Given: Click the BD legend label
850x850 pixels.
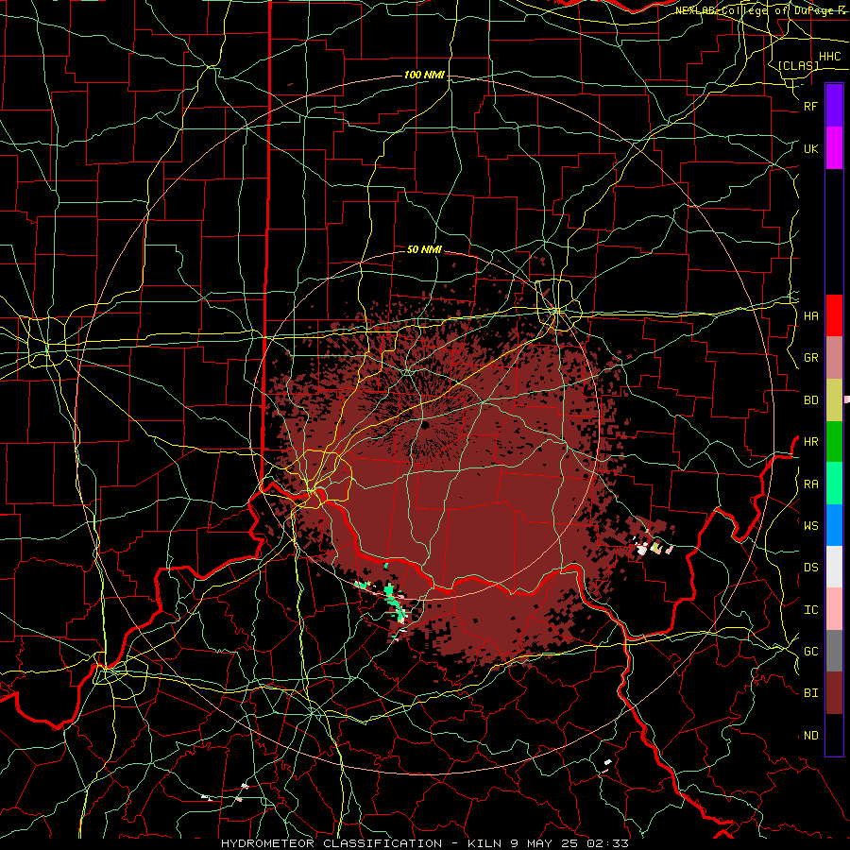Looking at the screenshot, I should click(x=810, y=400).
